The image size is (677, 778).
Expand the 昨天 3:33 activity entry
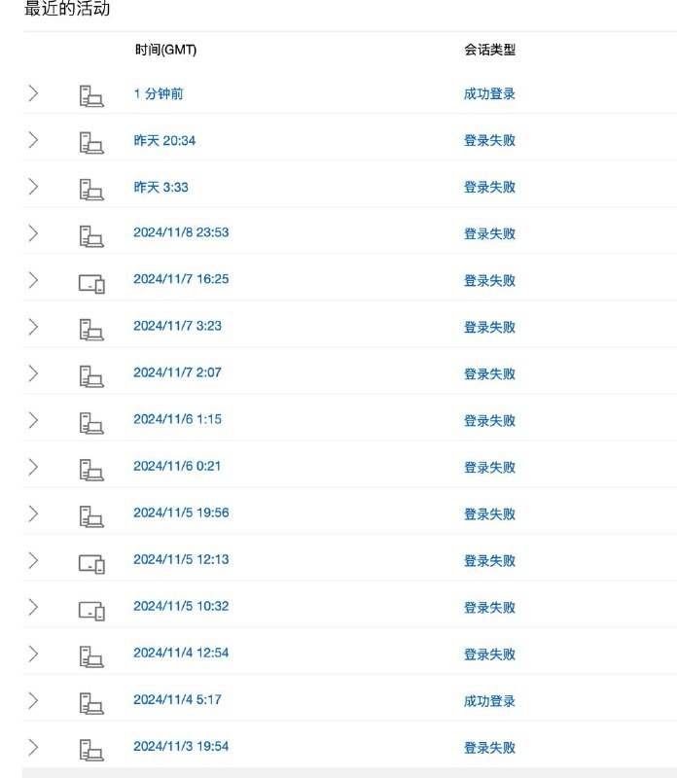33,187
